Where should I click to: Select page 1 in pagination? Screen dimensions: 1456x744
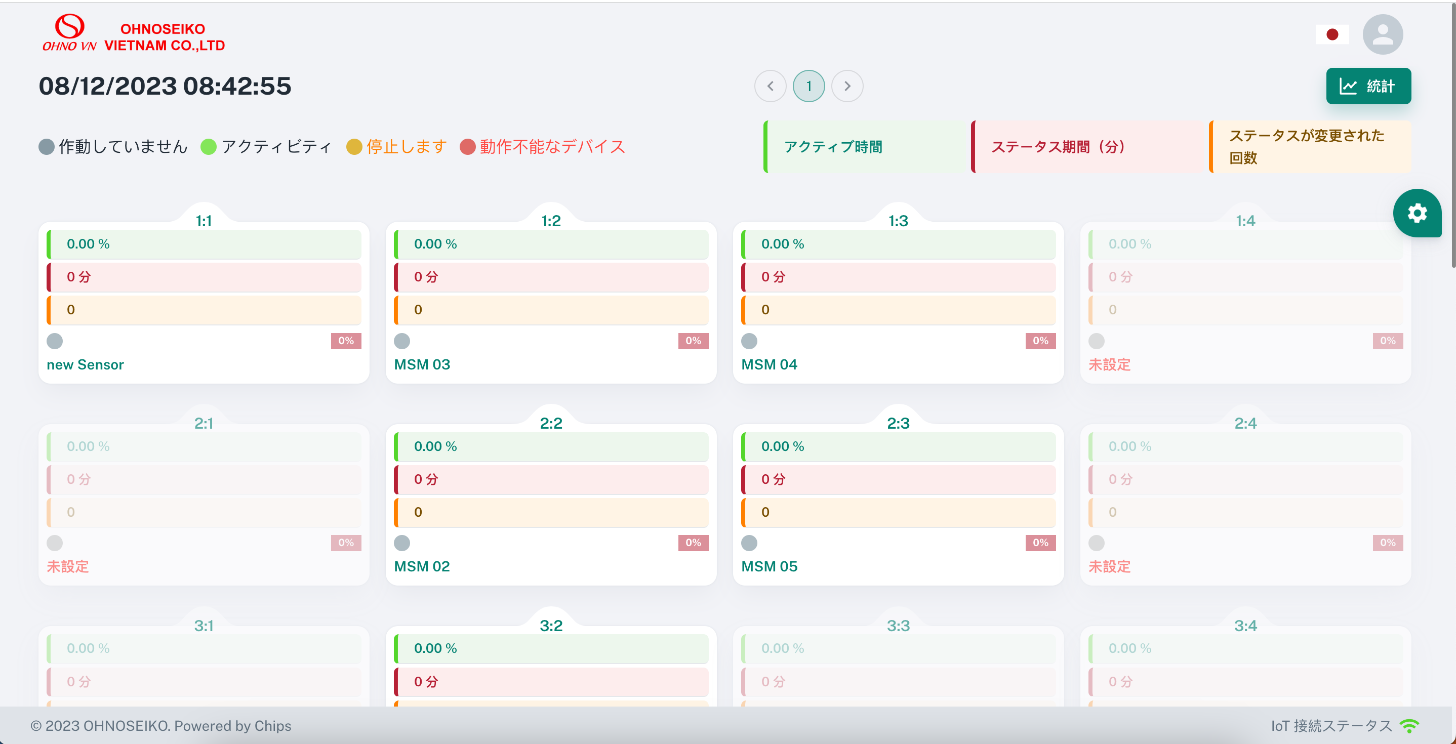(x=808, y=86)
